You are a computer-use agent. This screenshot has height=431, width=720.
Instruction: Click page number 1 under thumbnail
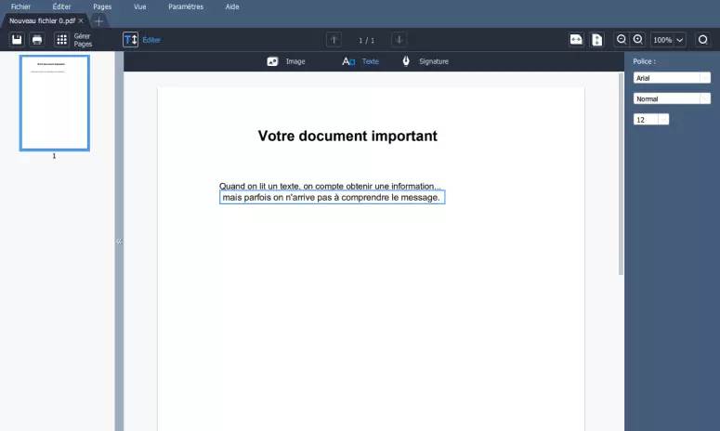[54, 156]
